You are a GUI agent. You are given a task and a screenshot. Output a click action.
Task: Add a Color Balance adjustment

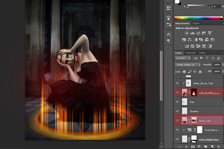pos(189,40)
